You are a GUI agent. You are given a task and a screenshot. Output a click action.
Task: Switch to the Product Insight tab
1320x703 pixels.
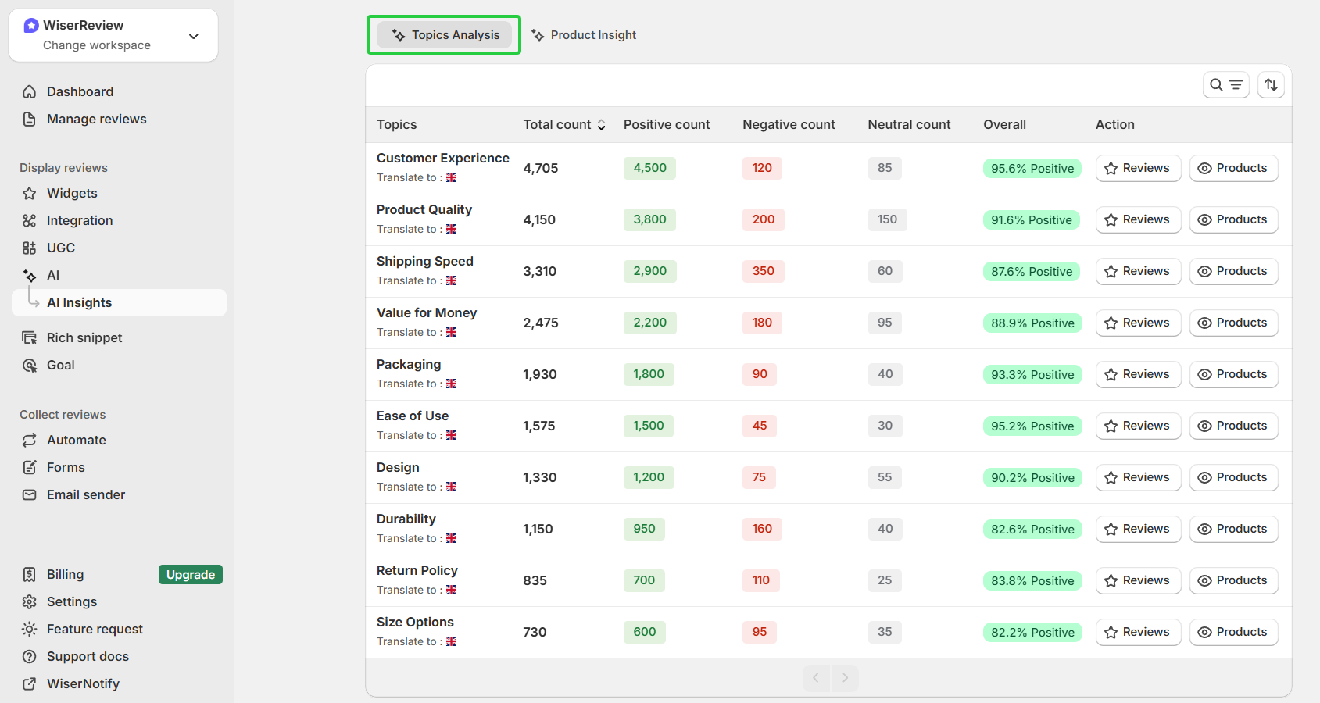pyautogui.click(x=584, y=34)
